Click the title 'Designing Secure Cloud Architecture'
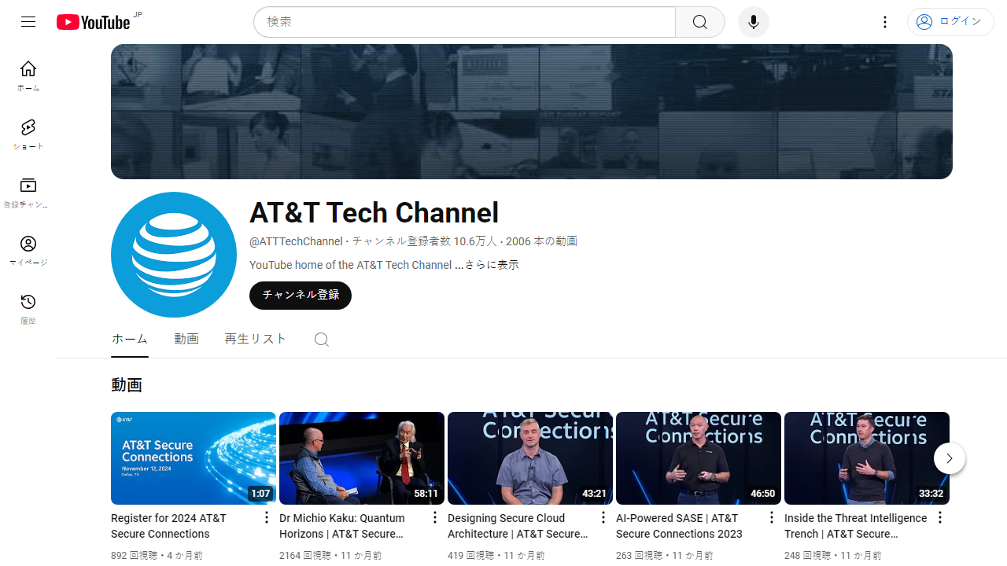The width and height of the screenshot is (1007, 566). click(518, 526)
